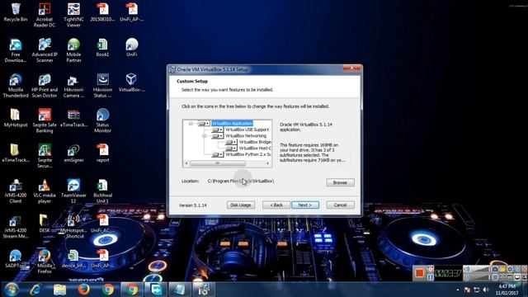Collapse the VirtualBox Application tree node

191,124
